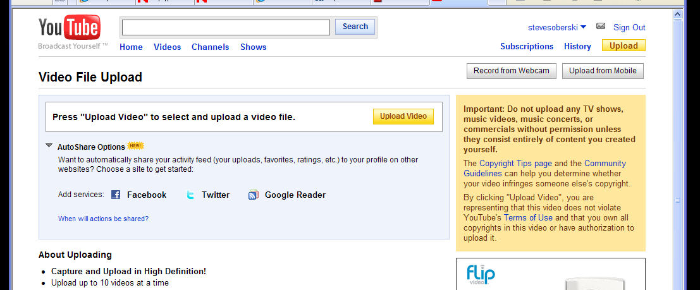Screen dimensions: 700x290
Task: Sign Out of the account
Action: (629, 27)
